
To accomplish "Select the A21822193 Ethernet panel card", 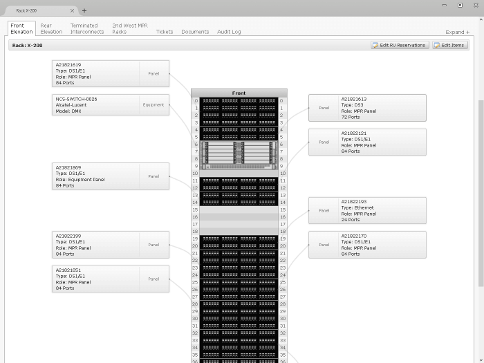I will 366,210.
